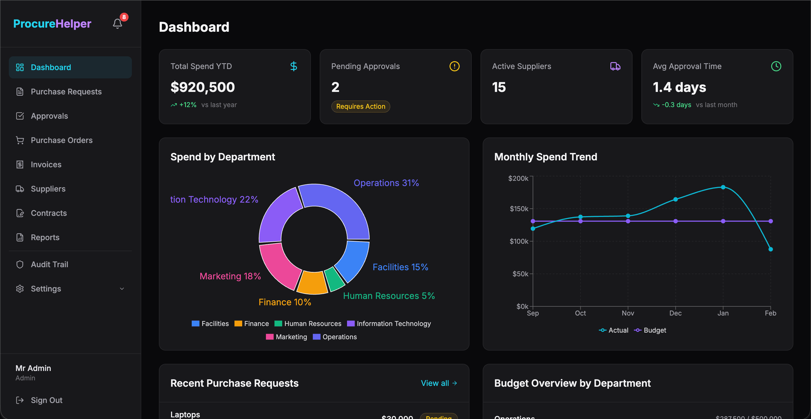Toggle the Marketing entry in pie chart legend
The image size is (811, 419).
click(286, 336)
